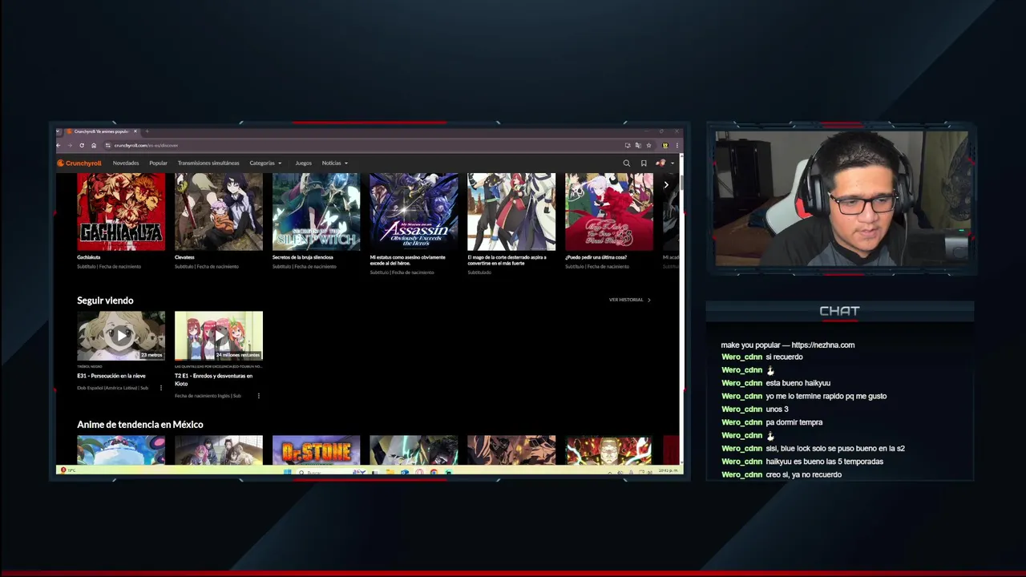Open the Popular menu item
Screen dimensions: 1026x577
158,163
